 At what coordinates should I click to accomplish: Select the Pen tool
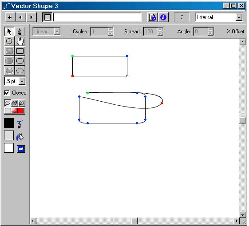click(20, 31)
